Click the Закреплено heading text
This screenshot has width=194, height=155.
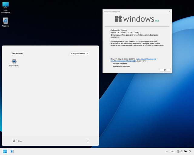[18, 53]
